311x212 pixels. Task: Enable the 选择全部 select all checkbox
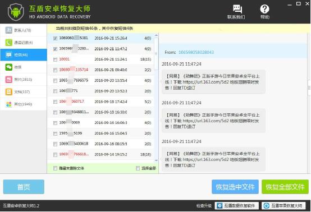click(x=138, y=168)
